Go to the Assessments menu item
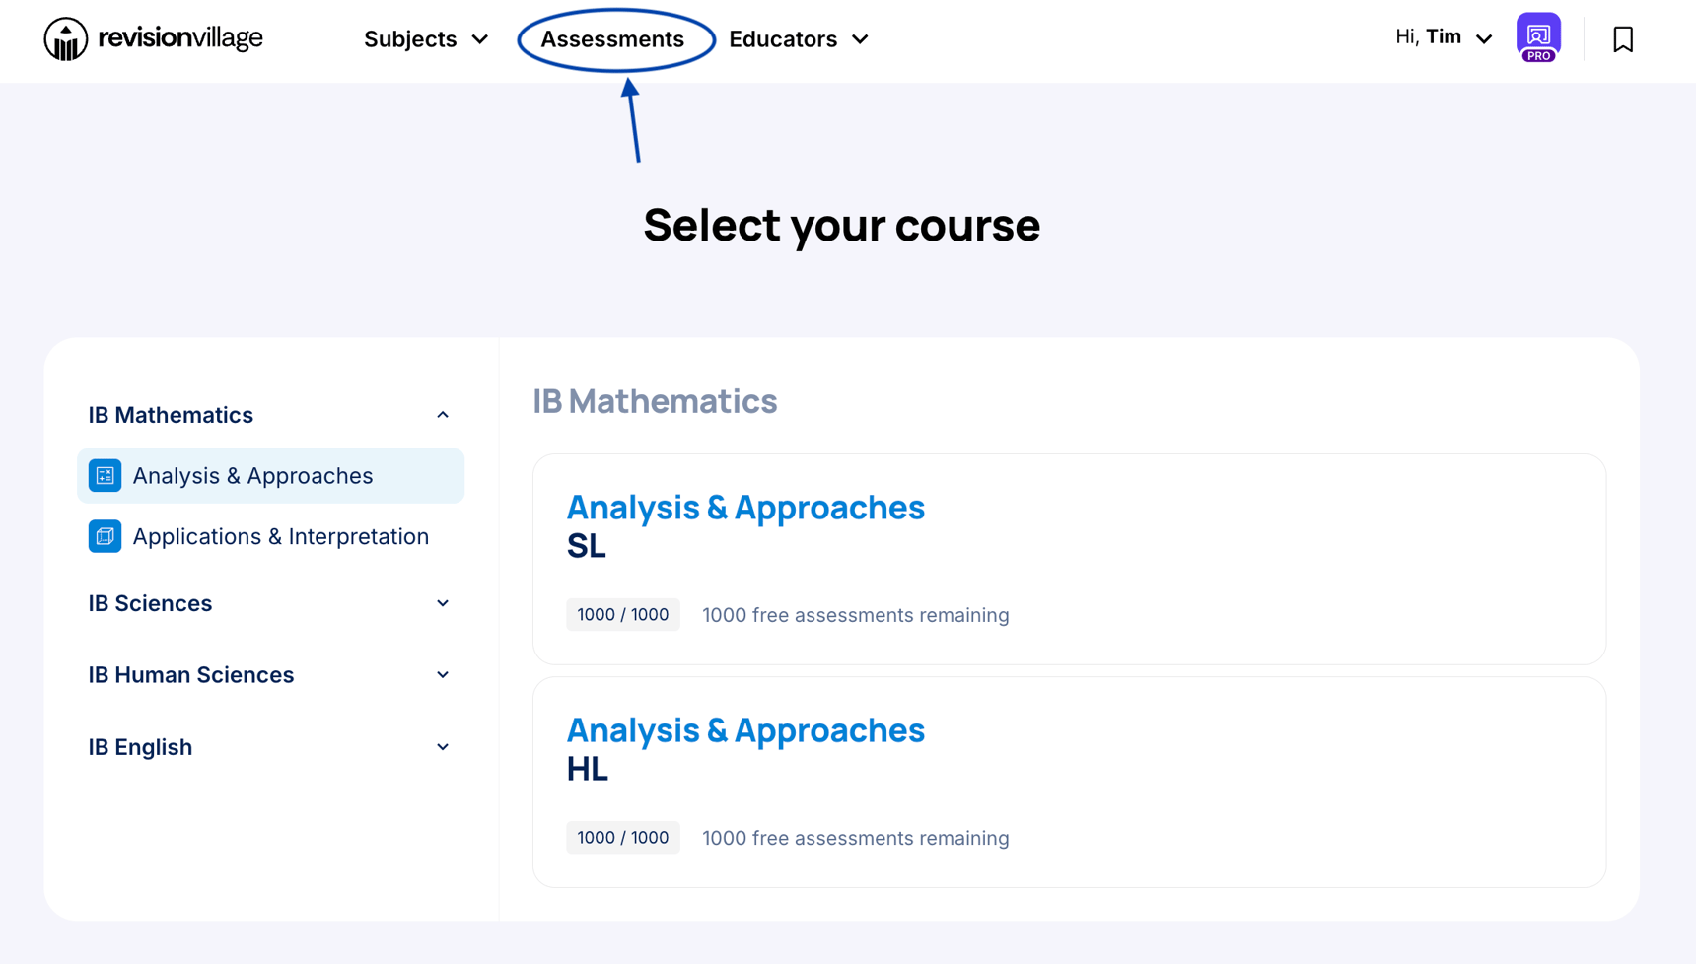 click(612, 39)
